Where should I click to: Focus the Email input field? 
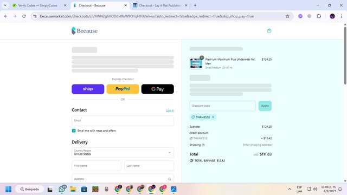(x=123, y=120)
